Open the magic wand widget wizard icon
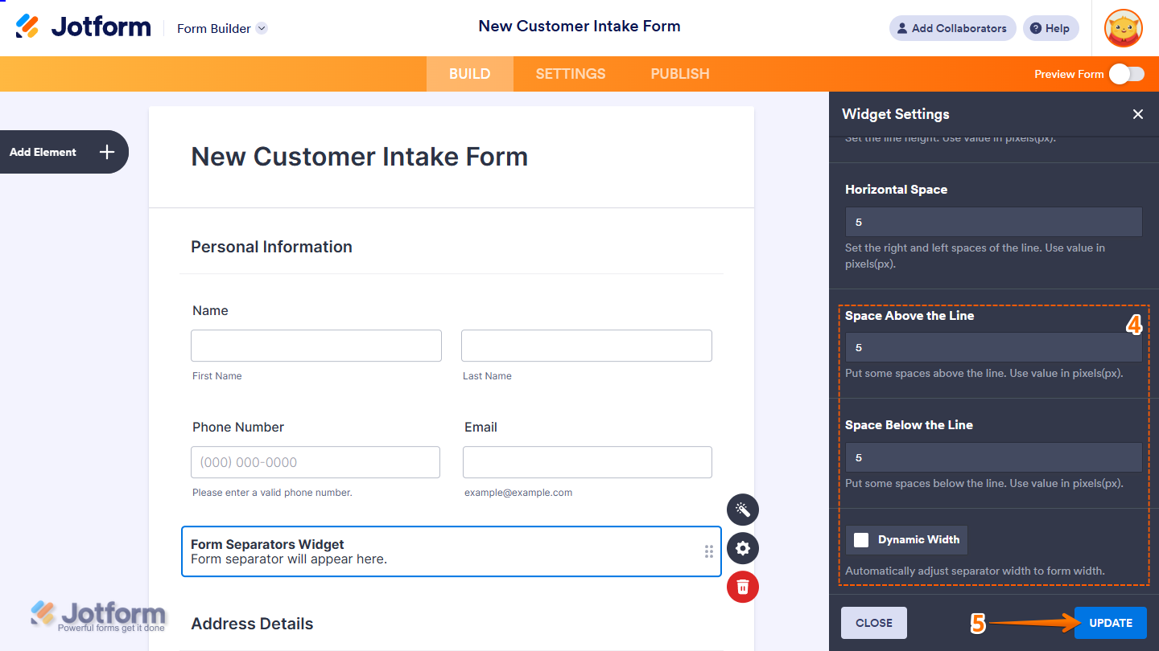This screenshot has height=651, width=1159. point(742,510)
